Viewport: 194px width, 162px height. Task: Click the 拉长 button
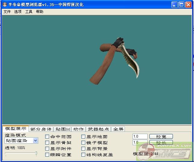click(161, 143)
